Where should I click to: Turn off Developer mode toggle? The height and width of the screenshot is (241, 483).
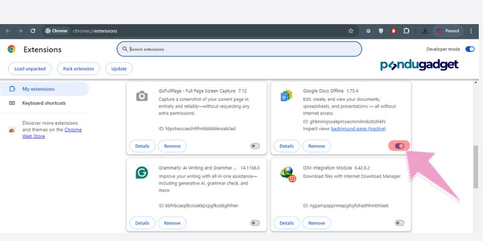[x=470, y=49]
